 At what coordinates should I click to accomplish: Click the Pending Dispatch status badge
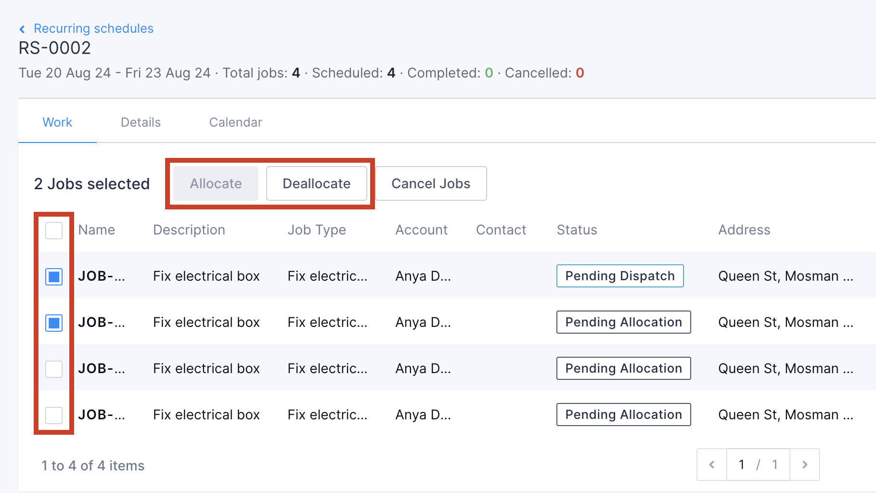619,276
